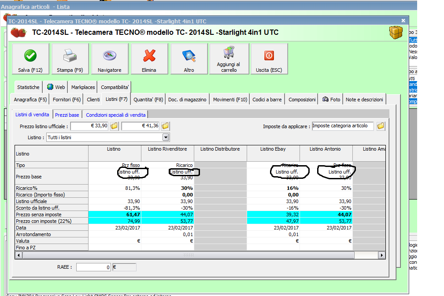Click the 39,32 price cell in Listino Ebay
444x296 pixels.
273,215
